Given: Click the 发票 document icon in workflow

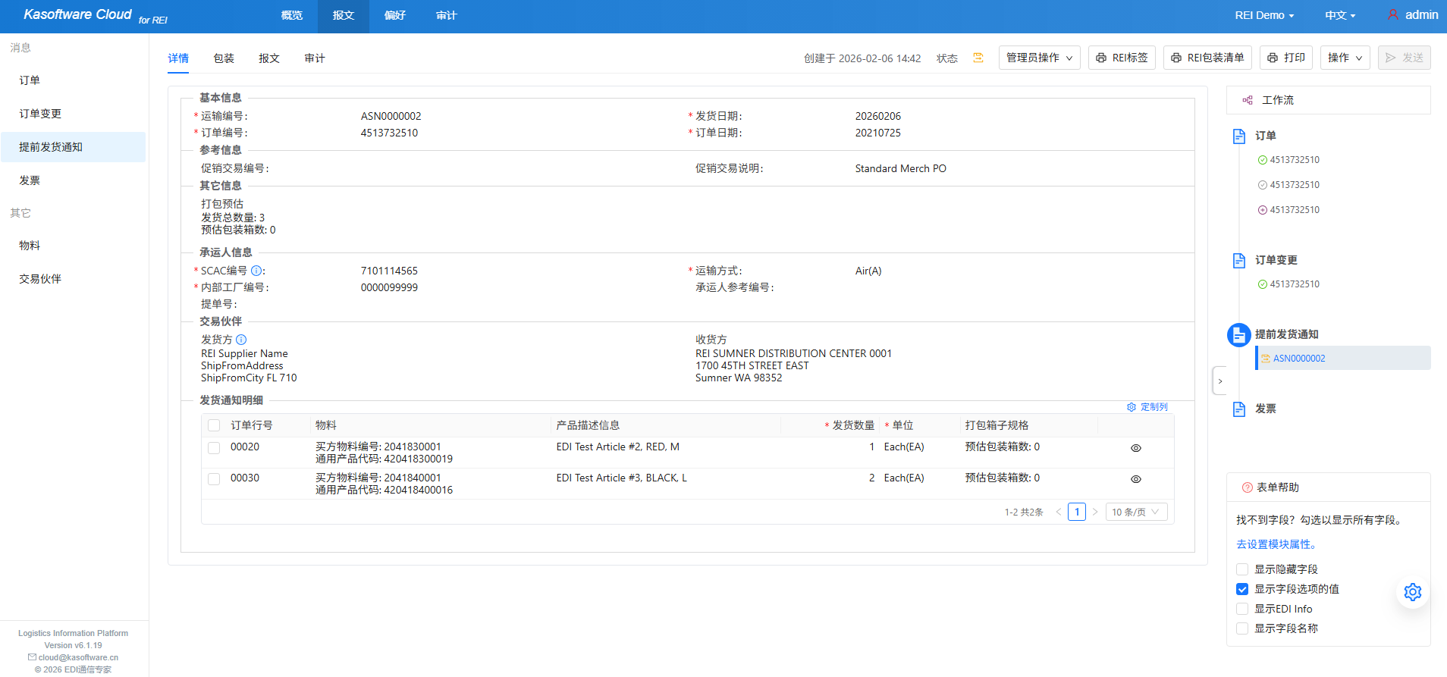Looking at the screenshot, I should coord(1239,409).
